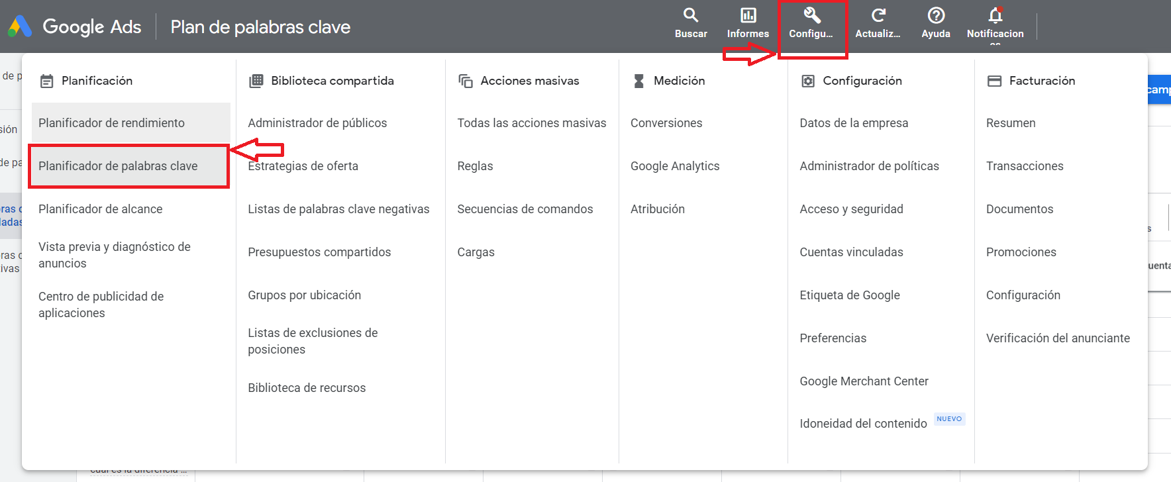Open Administrador de públicos

(x=317, y=123)
